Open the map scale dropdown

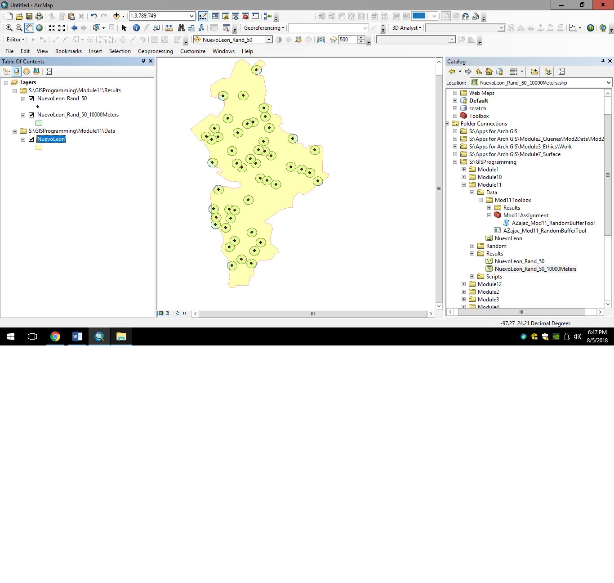tap(191, 15)
